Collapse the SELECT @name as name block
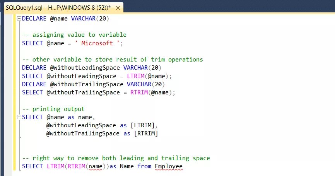This screenshot has width=335, height=176. pyautogui.click(x=19, y=117)
